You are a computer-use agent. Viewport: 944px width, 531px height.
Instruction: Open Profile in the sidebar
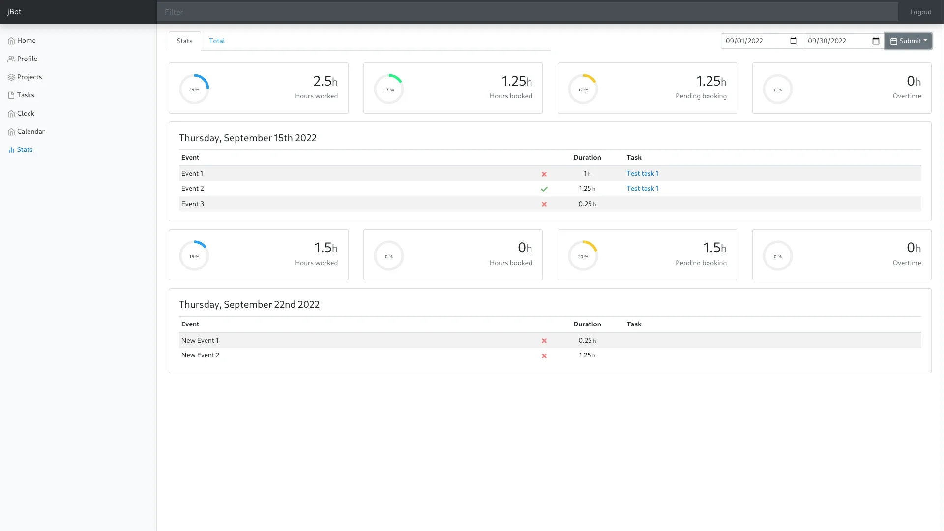tap(27, 59)
